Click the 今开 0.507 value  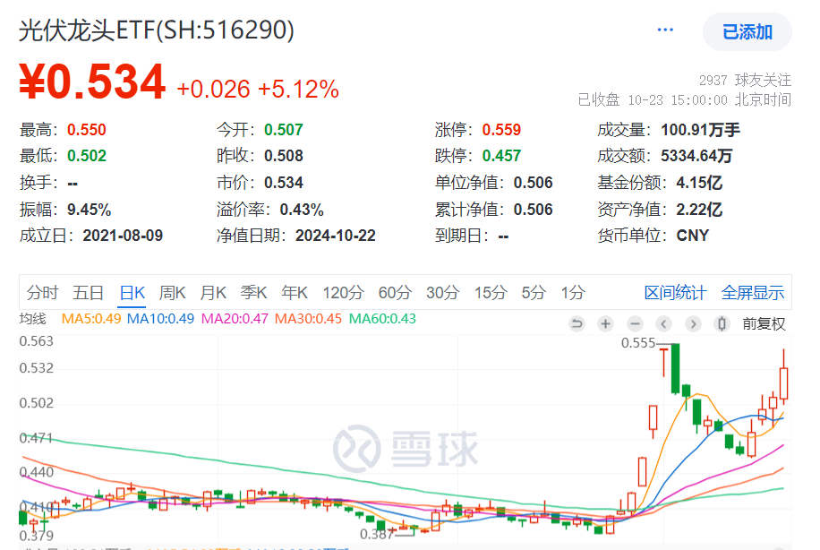click(x=284, y=130)
